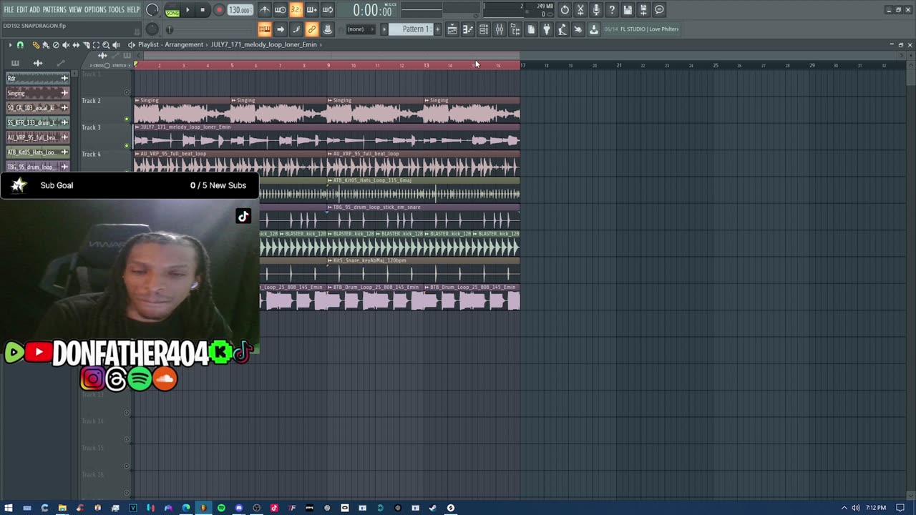The image size is (916, 515).
Task: Toggle typing keyboard to piano icon
Action: pyautogui.click(x=264, y=29)
